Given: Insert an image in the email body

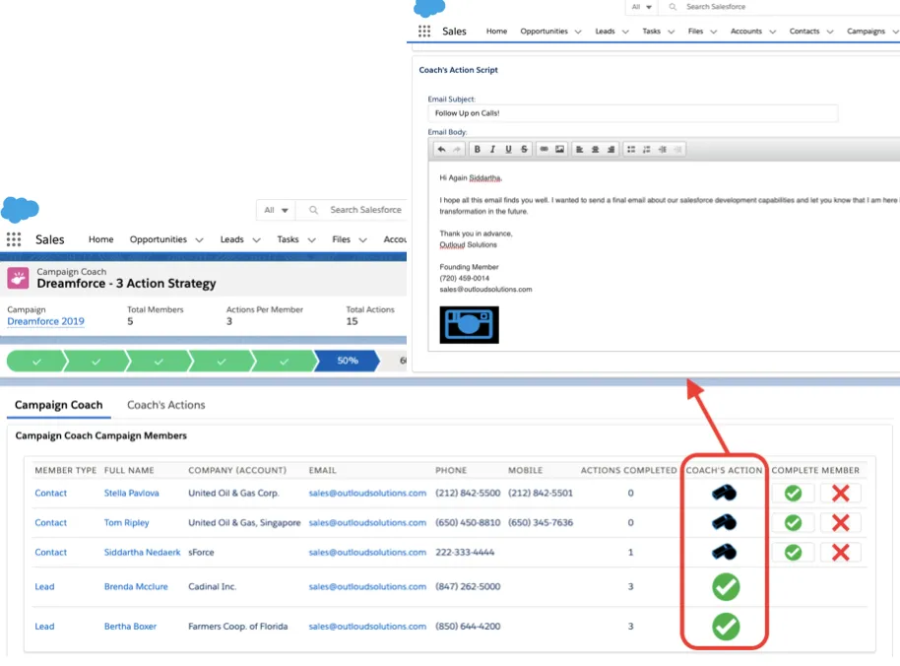Looking at the screenshot, I should point(559,150).
